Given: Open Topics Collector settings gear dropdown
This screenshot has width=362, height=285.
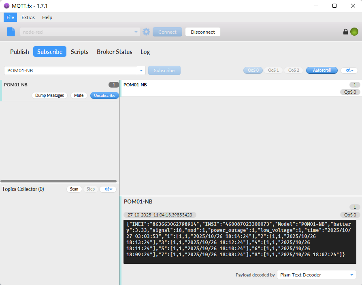Looking at the screenshot, I should [x=108, y=189].
